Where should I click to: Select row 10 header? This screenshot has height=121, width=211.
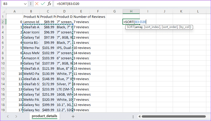[3, 63]
